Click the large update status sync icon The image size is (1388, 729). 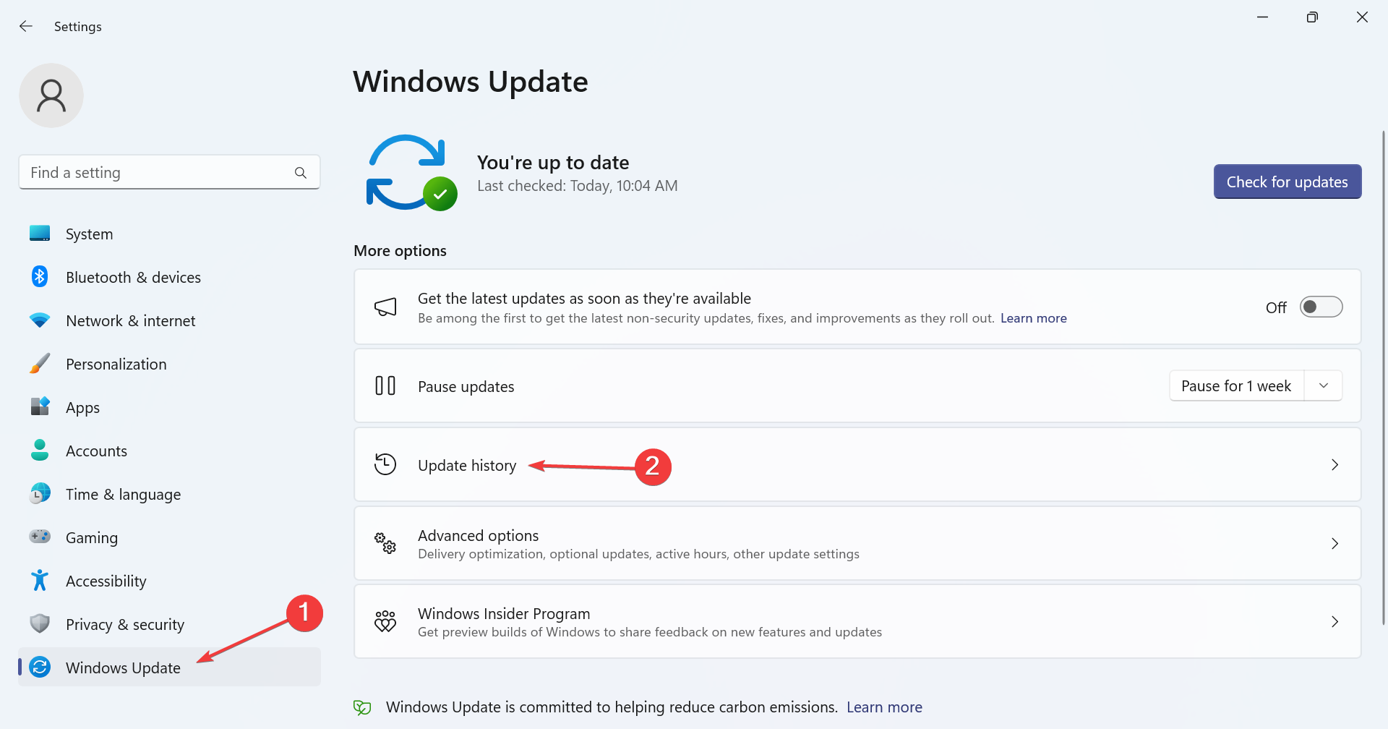[x=411, y=173]
